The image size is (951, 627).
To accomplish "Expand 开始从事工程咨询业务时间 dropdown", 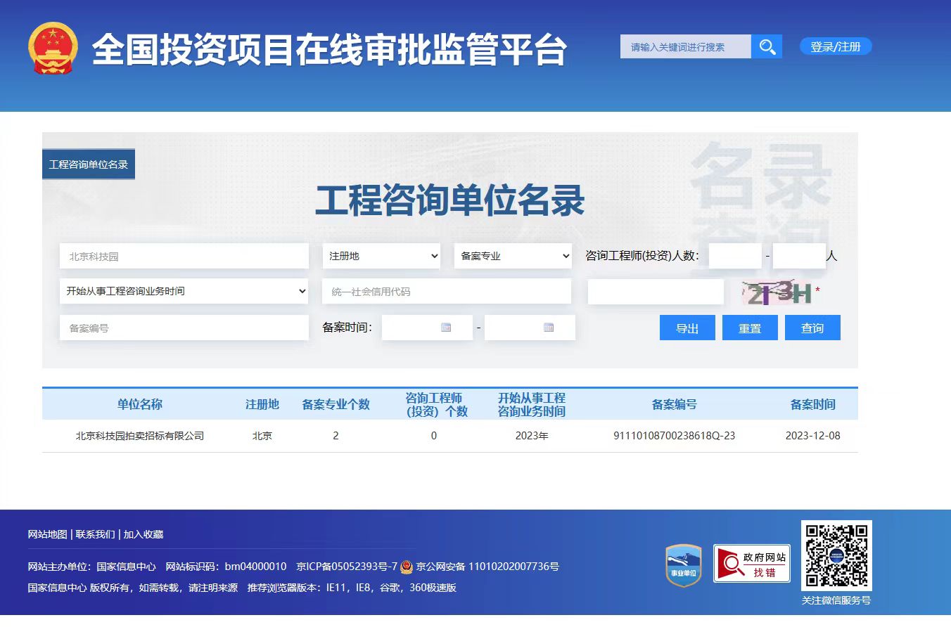I will 184,291.
